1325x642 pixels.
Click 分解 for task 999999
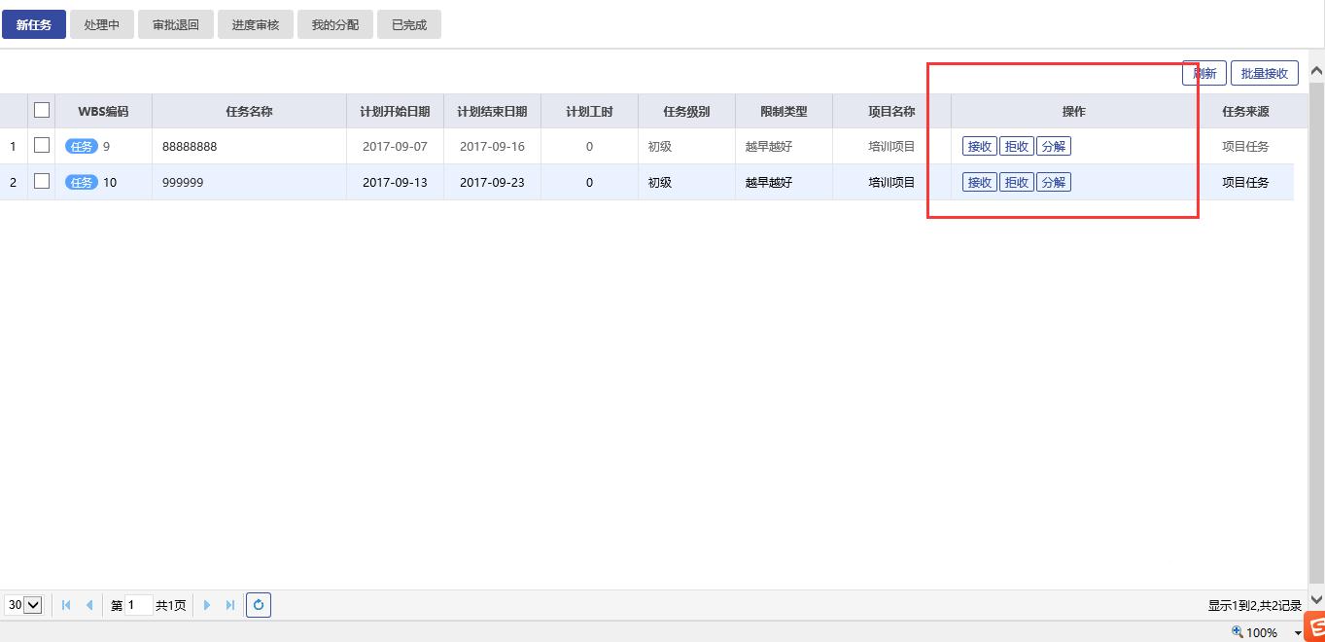point(1053,183)
